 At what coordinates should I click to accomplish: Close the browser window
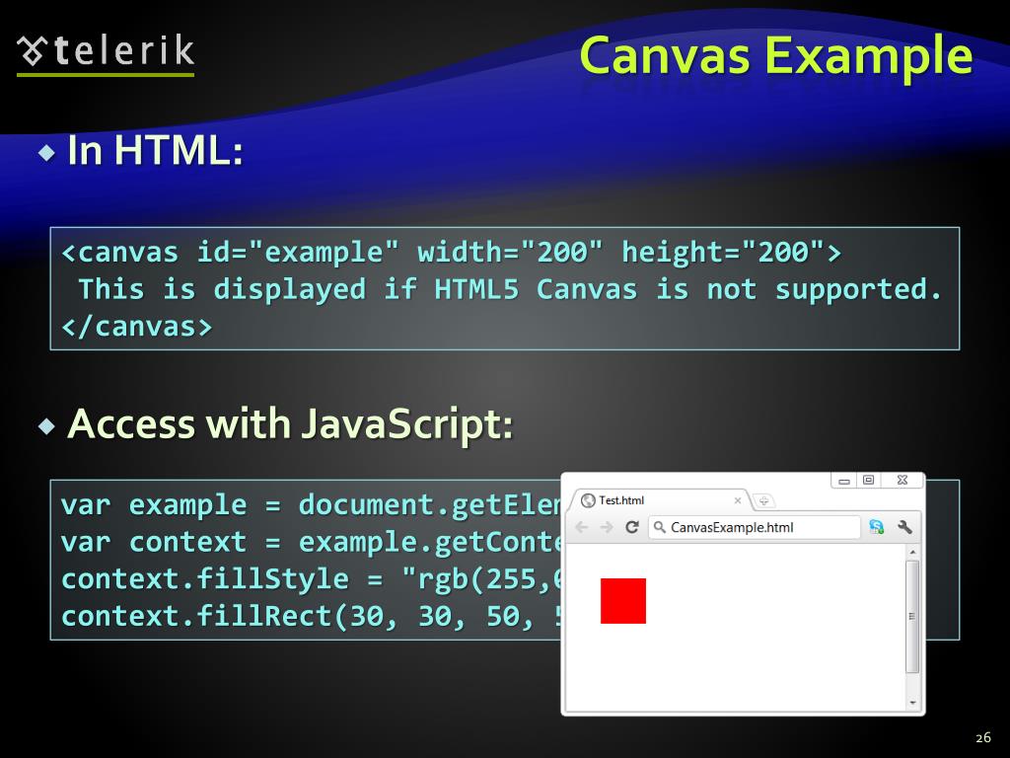[902, 481]
